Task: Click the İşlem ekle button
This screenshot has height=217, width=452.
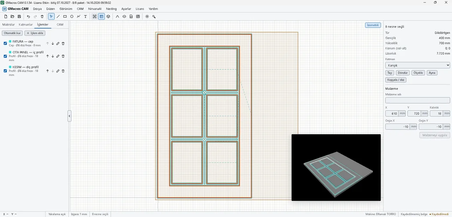Action: (x=35, y=33)
